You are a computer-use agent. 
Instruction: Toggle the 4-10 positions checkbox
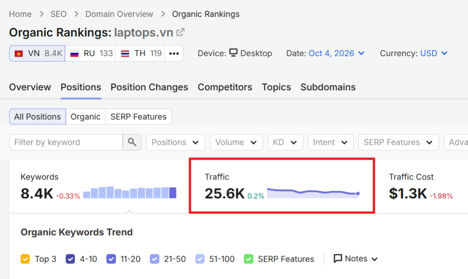(x=70, y=259)
